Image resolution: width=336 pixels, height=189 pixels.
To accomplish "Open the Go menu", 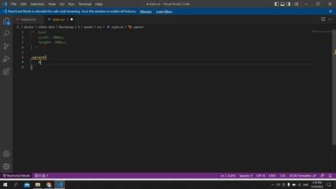I will pos(62,4).
